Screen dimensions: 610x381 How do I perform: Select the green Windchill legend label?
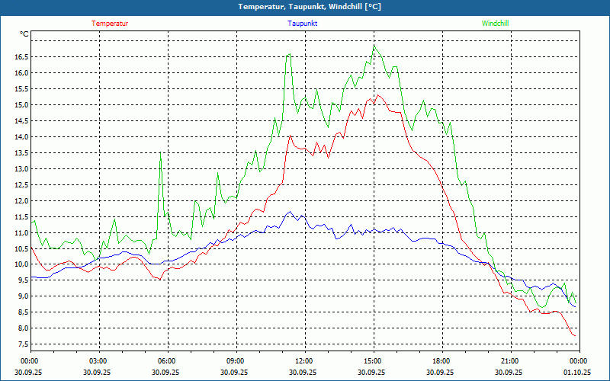[x=496, y=24]
